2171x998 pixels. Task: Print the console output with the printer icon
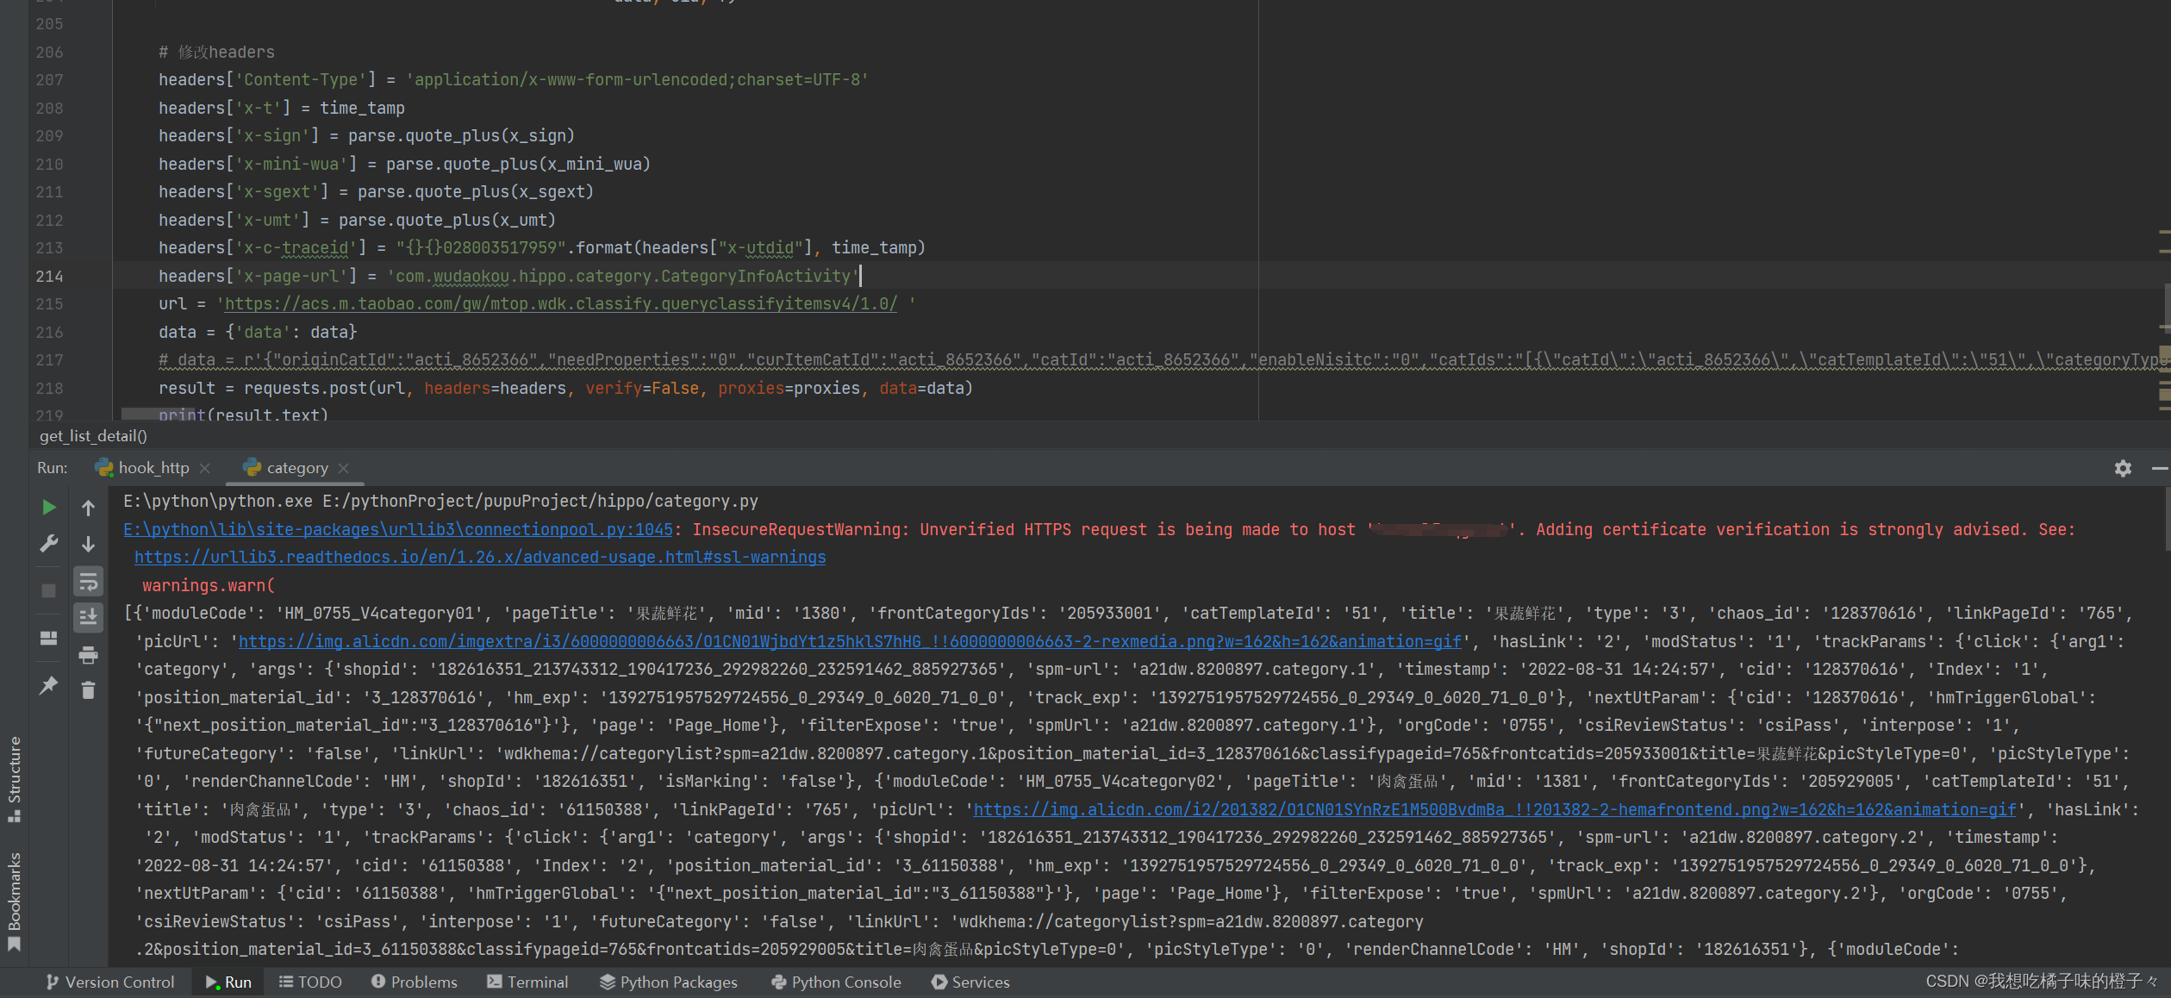pyautogui.click(x=88, y=655)
